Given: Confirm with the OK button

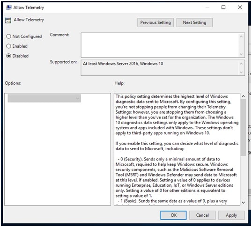Looking at the screenshot, I should (173, 215).
